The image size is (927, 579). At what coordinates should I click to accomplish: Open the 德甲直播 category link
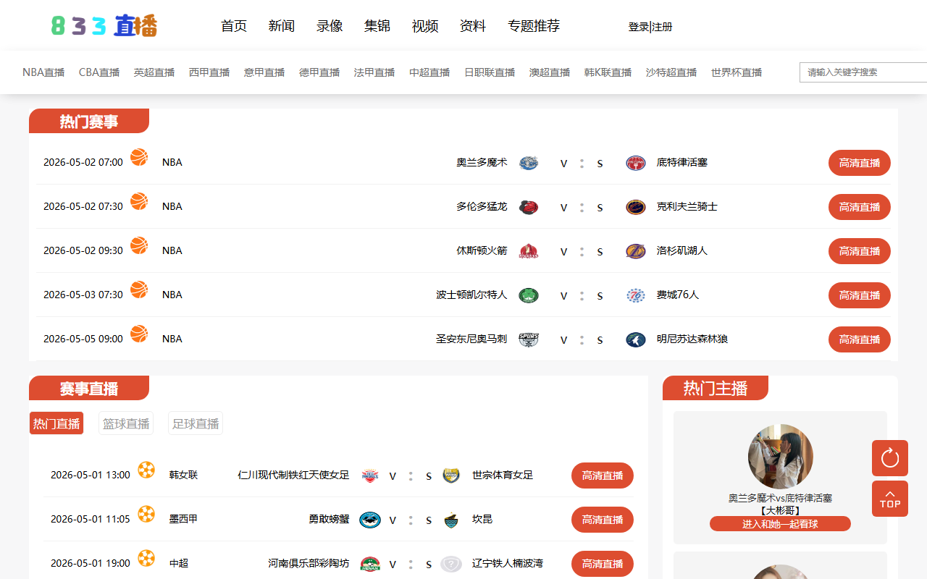319,72
